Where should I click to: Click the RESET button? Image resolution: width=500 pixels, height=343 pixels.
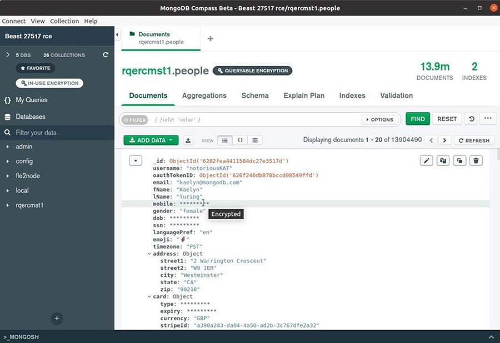[x=447, y=119]
